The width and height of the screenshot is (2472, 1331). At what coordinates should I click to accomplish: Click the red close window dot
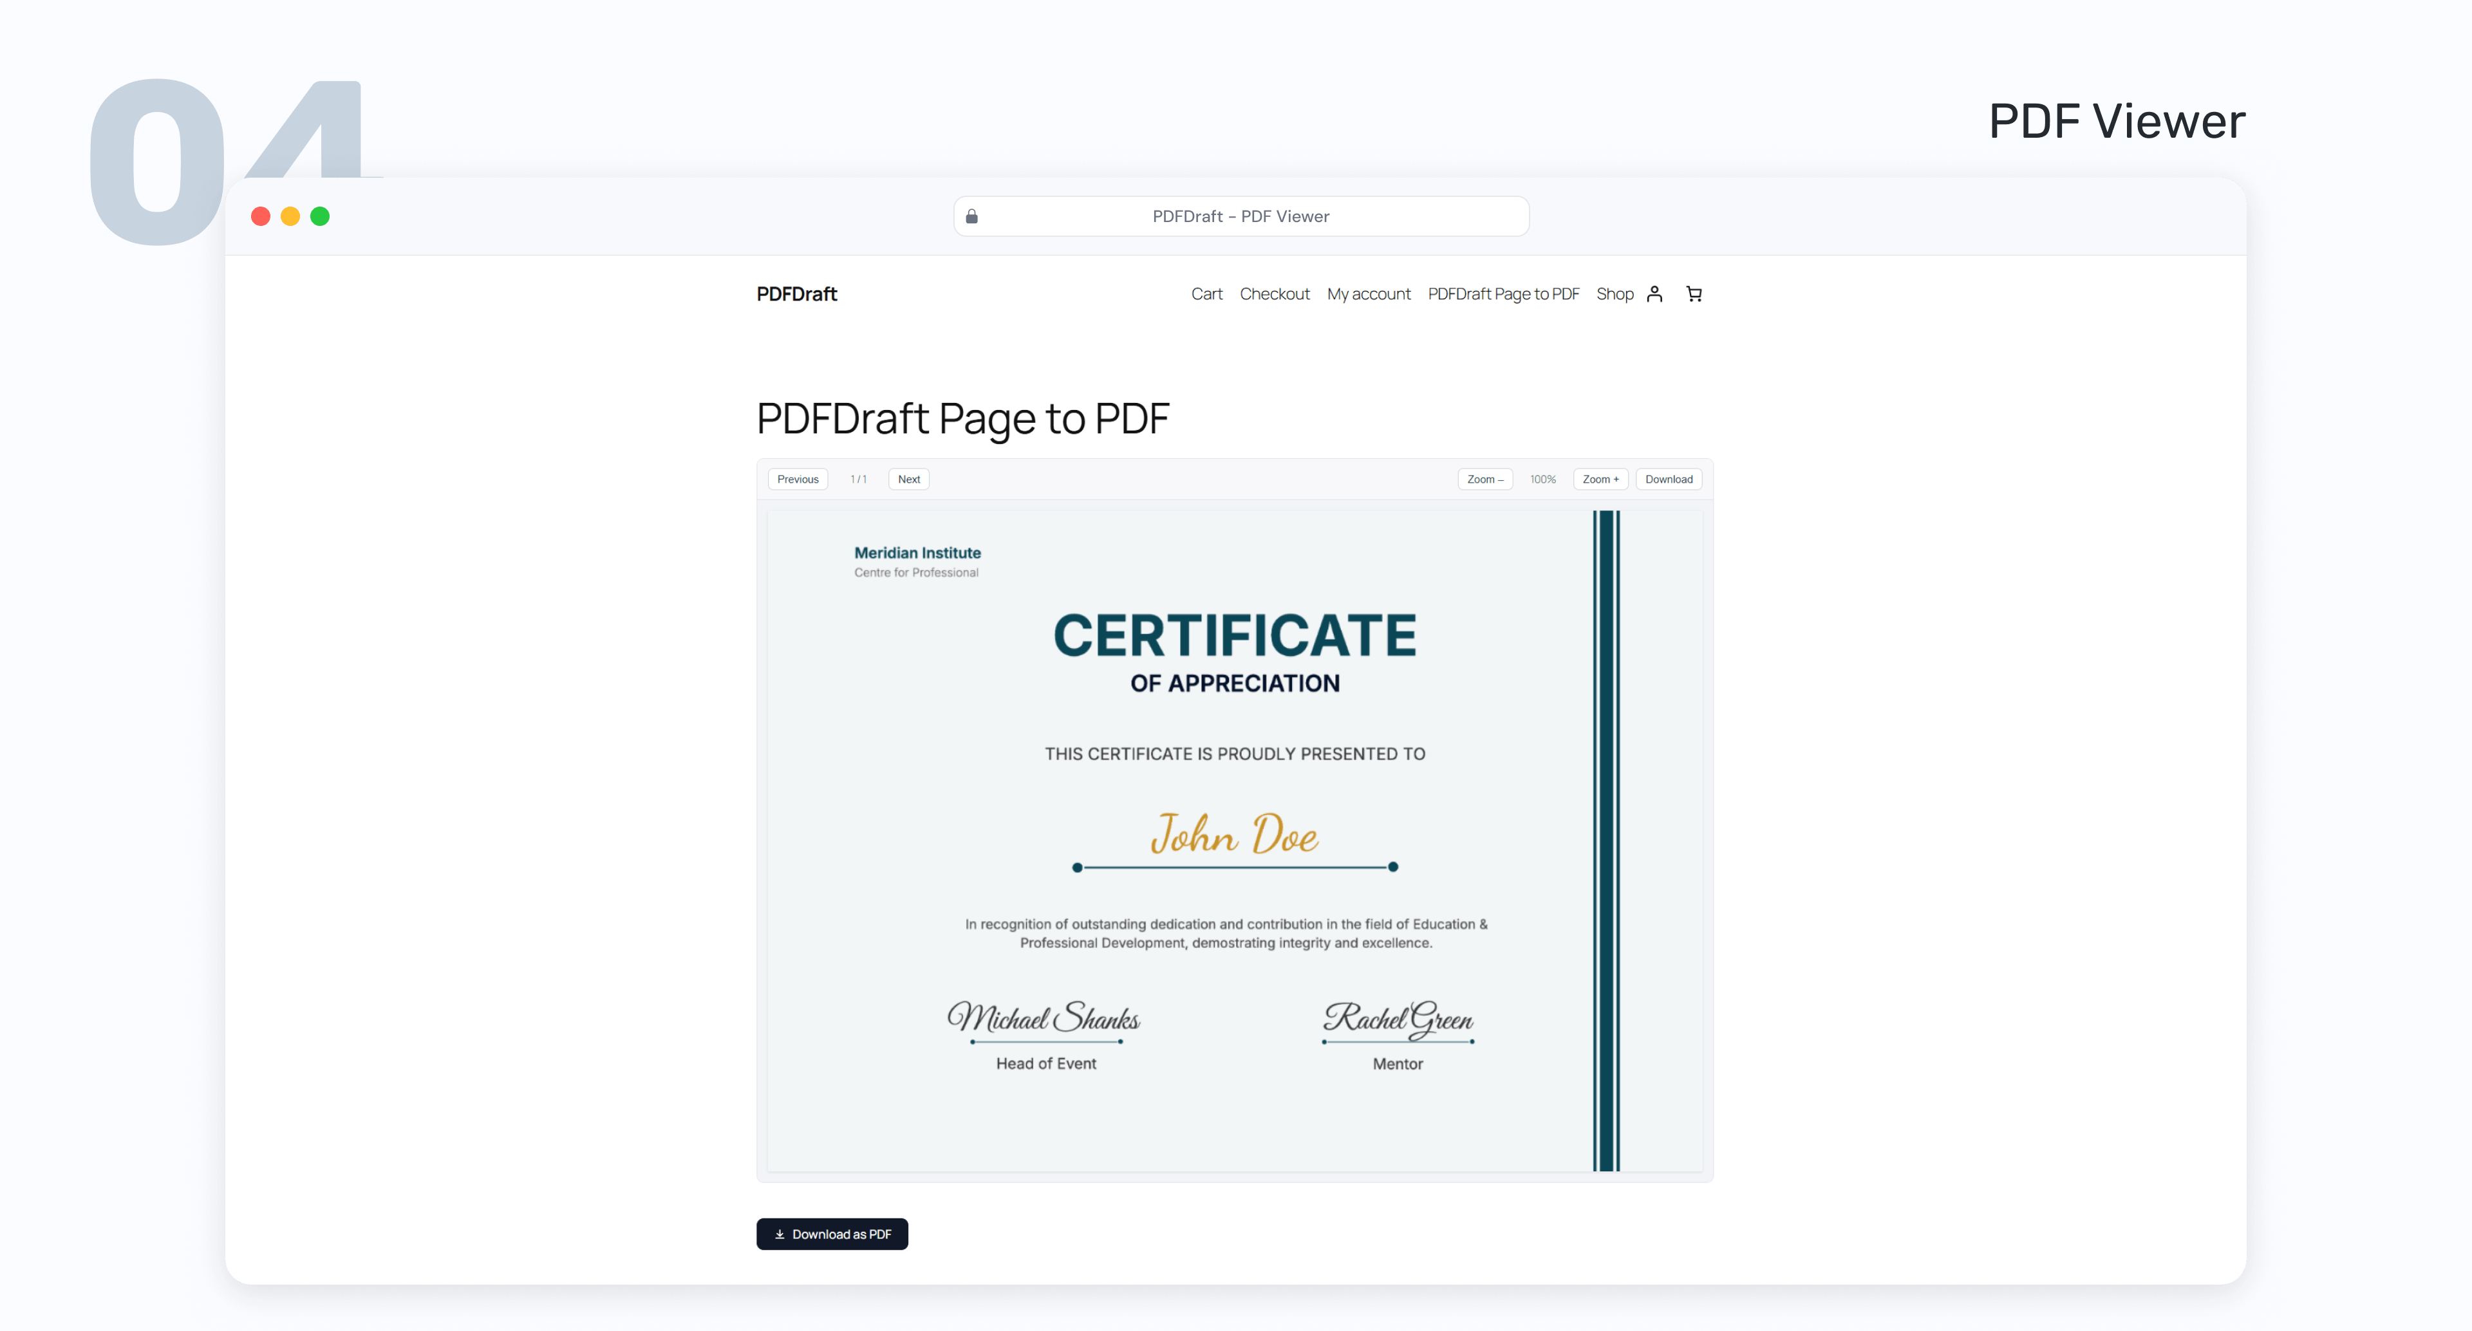(x=260, y=216)
